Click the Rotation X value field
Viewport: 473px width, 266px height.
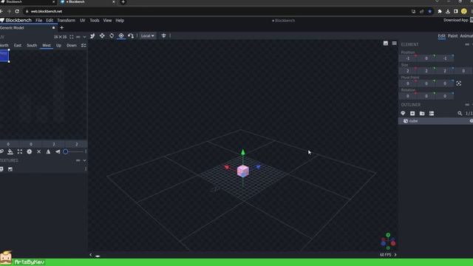tap(408, 96)
